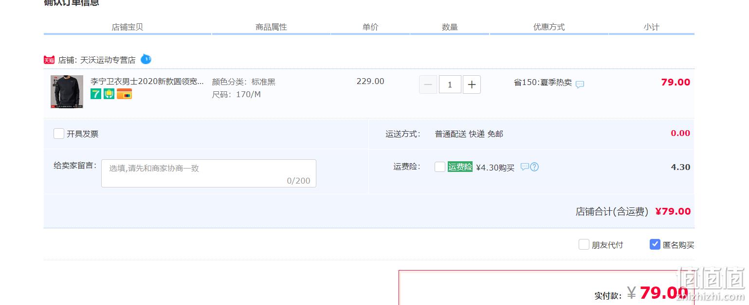Viewport: 749px width, 305px height.
Task: Click the 运费险: row label on the left
Action: (407, 167)
